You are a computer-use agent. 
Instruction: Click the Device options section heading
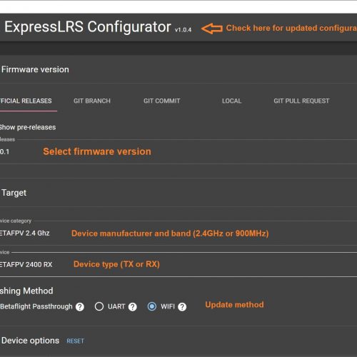[x=30, y=341]
